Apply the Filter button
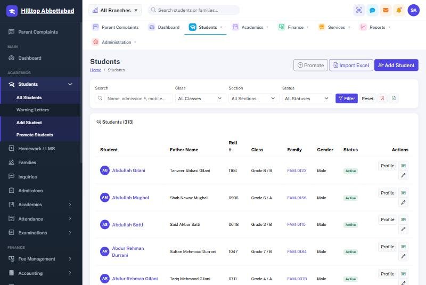The width and height of the screenshot is (426, 285). [x=347, y=99]
